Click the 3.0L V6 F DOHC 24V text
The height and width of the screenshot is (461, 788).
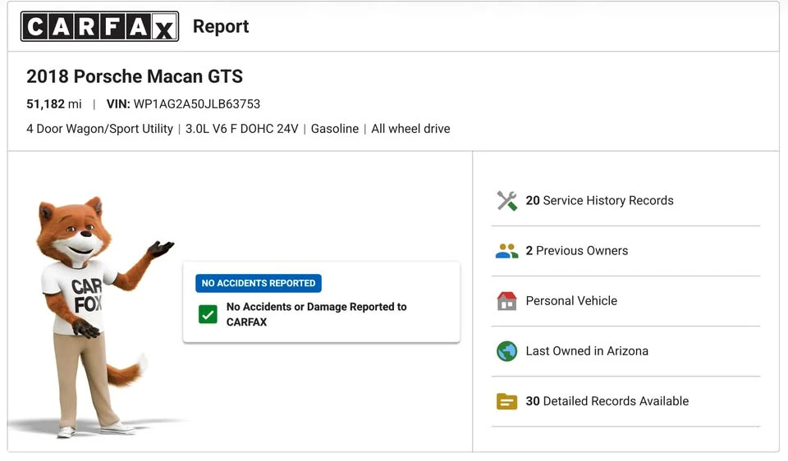pos(241,129)
